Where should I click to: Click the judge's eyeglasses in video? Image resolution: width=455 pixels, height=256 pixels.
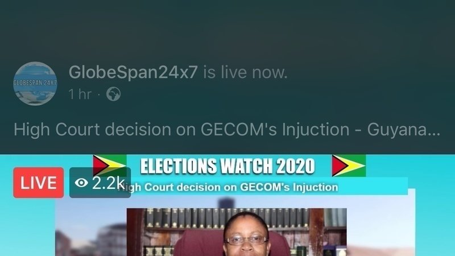(x=246, y=240)
